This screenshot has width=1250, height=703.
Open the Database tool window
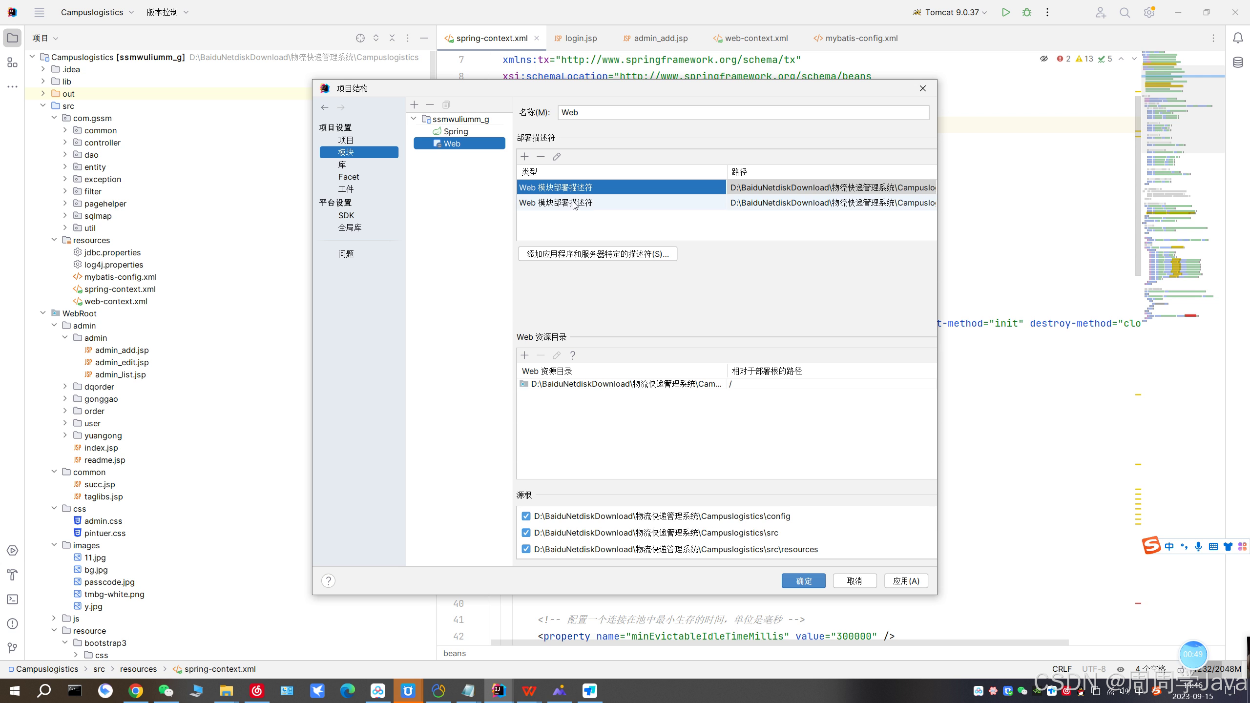[1238, 62]
